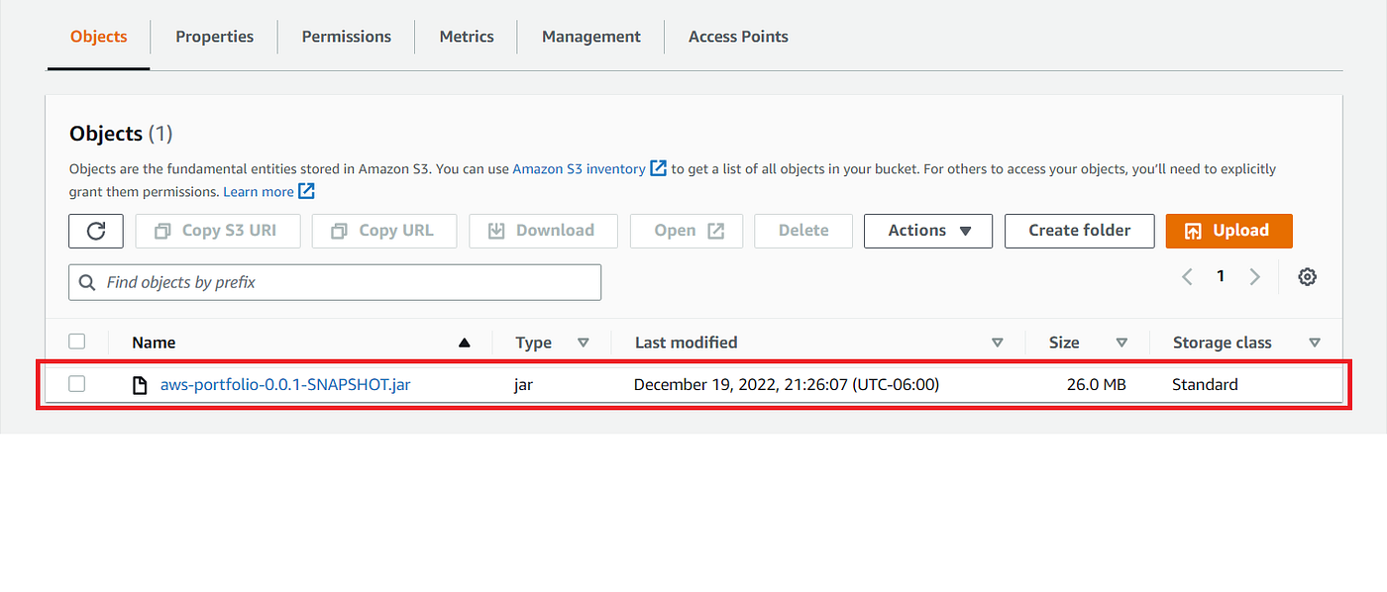Viewport: 1387px width, 592px height.
Task: Click the Copy S3 URI button
Action: [217, 231]
